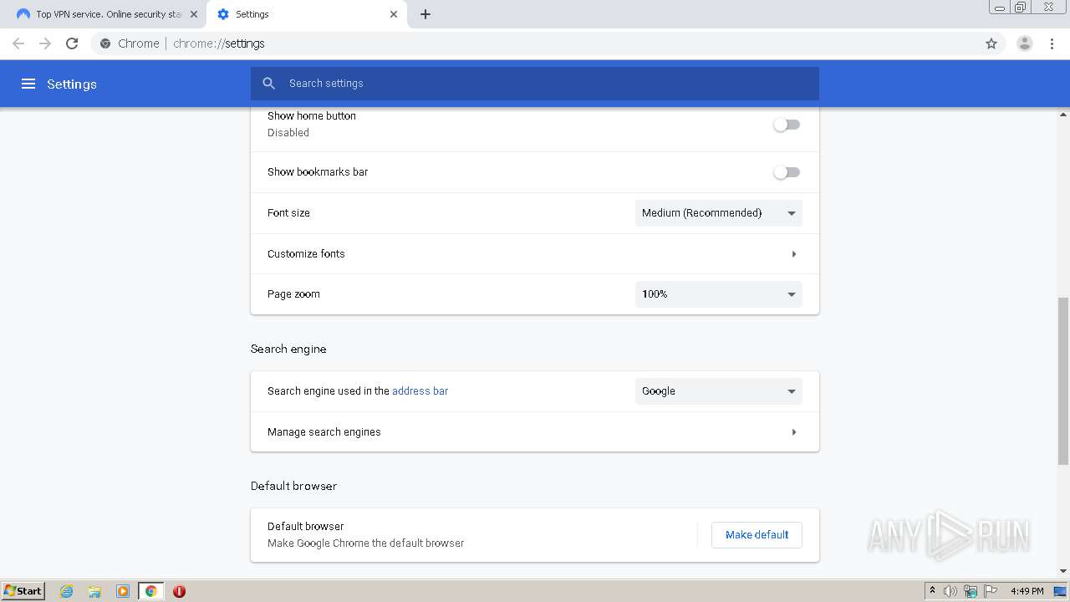Open the Chrome profile avatar menu
This screenshot has width=1070, height=602.
tap(1025, 43)
